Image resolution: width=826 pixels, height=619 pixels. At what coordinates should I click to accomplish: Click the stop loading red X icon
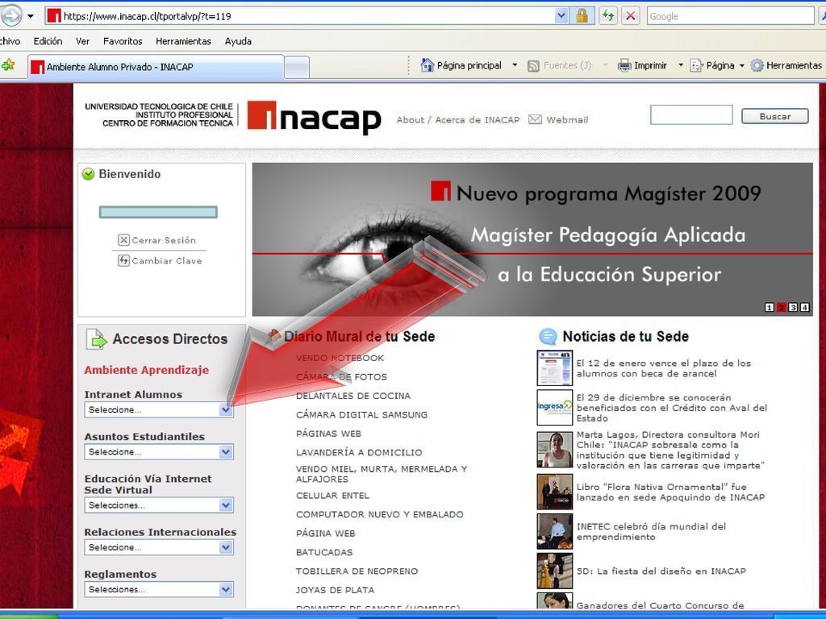click(630, 16)
